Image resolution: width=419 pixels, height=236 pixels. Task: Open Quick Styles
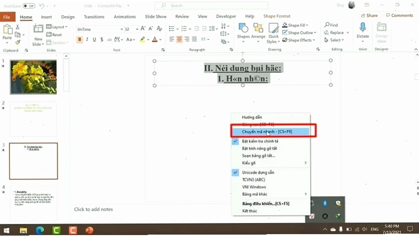[273, 33]
